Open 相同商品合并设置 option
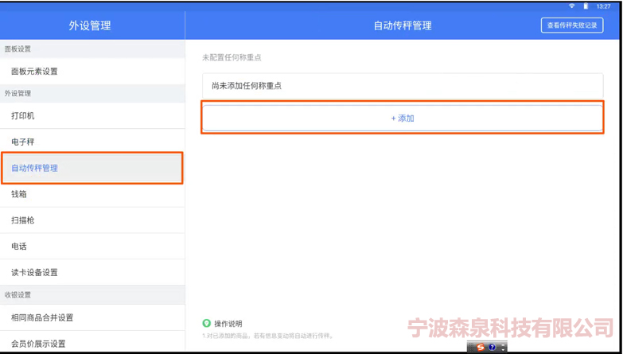 pos(42,317)
